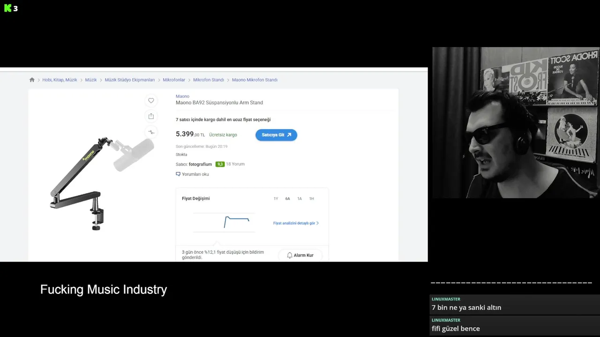Click the 5.399,00 TL price
The height and width of the screenshot is (337, 600).
(x=190, y=134)
